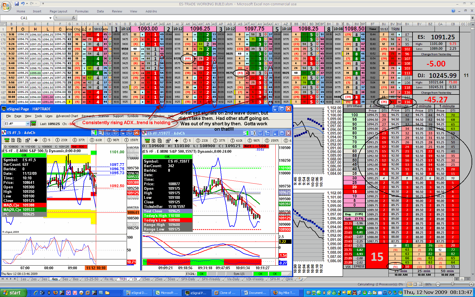Click the IX icon in ES #F,1597T chart title bar
Viewport: 475px width, 297px height.
pyautogui.click(x=253, y=133)
